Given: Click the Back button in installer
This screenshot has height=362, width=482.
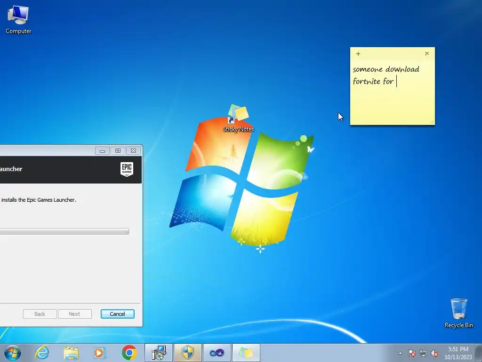Looking at the screenshot, I should [x=40, y=314].
